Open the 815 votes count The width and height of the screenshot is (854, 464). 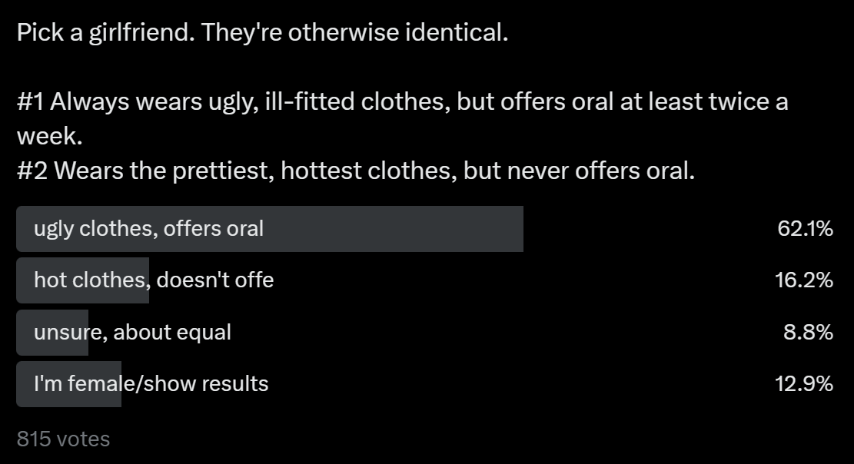coord(63,439)
